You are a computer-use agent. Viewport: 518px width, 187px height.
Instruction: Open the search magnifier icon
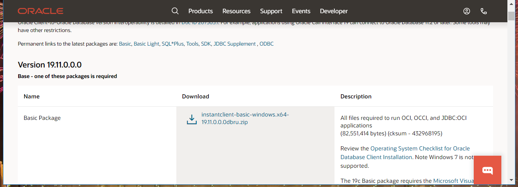click(x=175, y=11)
